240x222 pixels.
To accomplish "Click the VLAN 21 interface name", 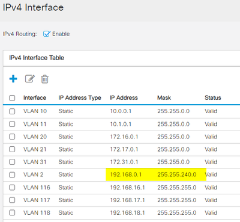I will coord(35,149).
